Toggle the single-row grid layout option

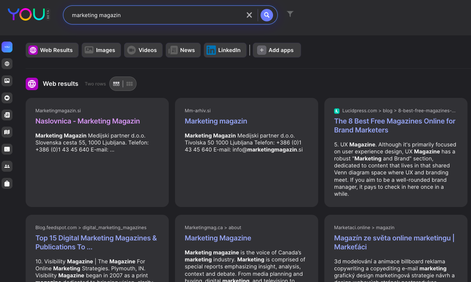[130, 84]
